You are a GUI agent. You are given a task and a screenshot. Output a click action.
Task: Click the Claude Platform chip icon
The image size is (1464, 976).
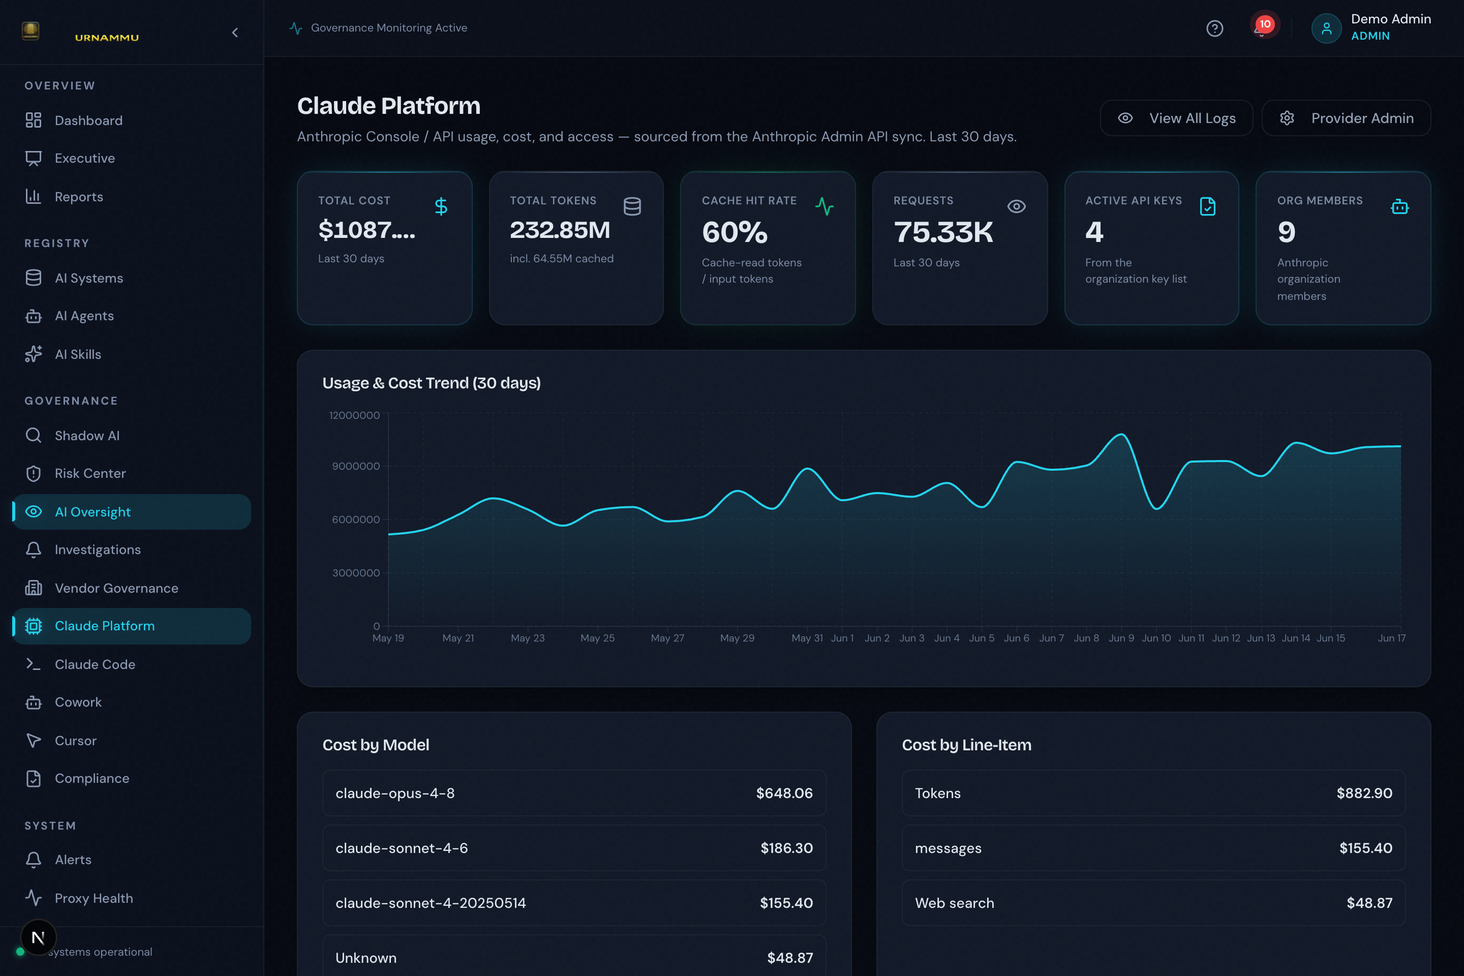34,626
